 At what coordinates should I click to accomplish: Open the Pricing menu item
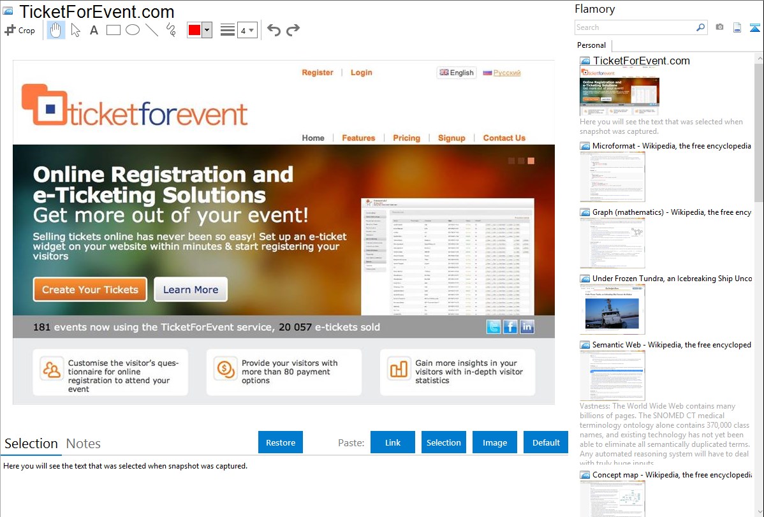coord(407,138)
